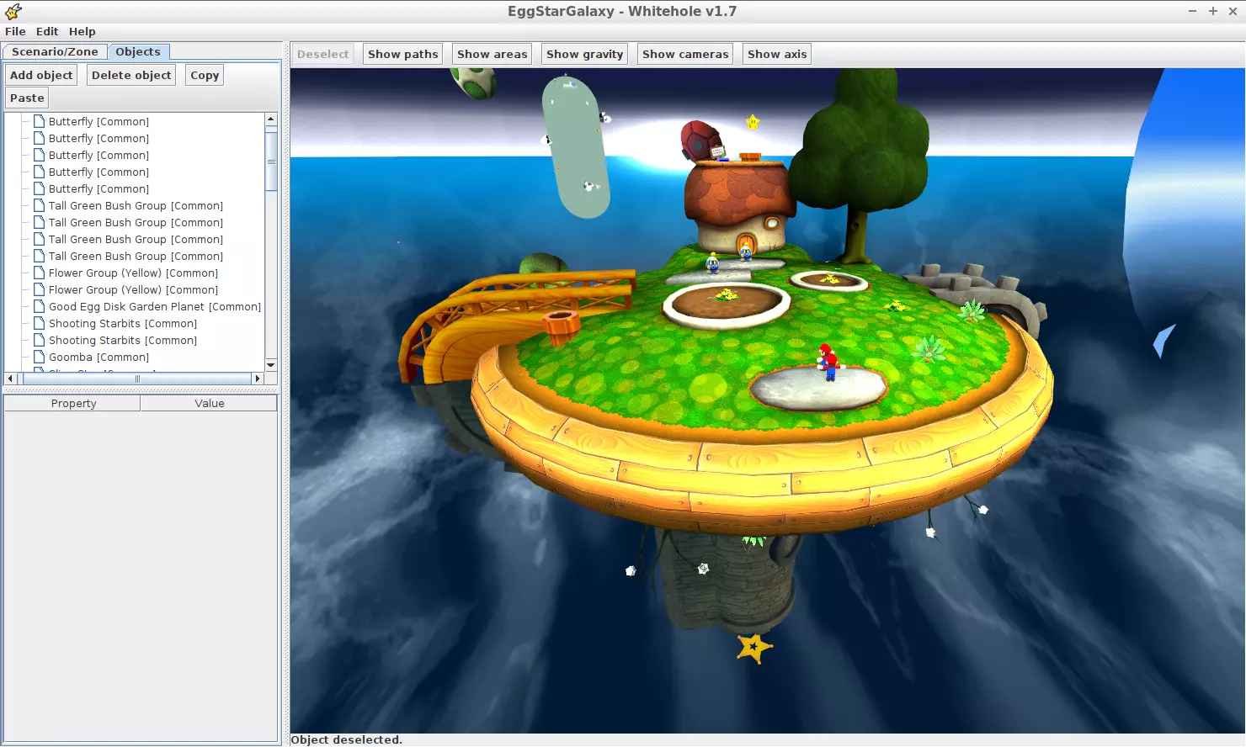This screenshot has width=1246, height=747.
Task: Click the document icon beside Good Egg Disk Garden Planet
Action: tap(39, 306)
